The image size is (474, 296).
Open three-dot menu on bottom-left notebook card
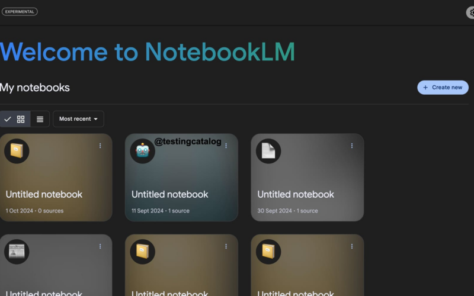(x=100, y=246)
